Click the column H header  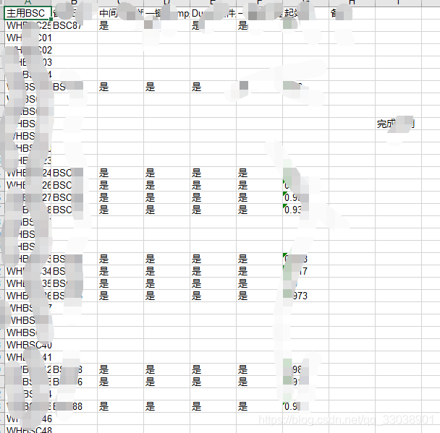click(352, 3)
